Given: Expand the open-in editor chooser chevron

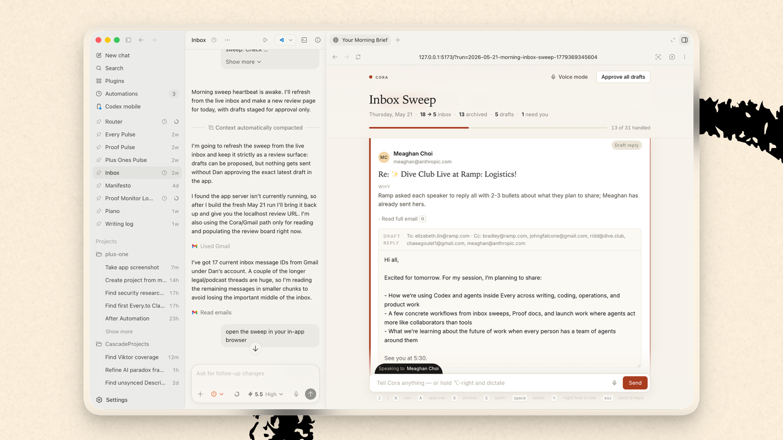Looking at the screenshot, I should point(291,40).
